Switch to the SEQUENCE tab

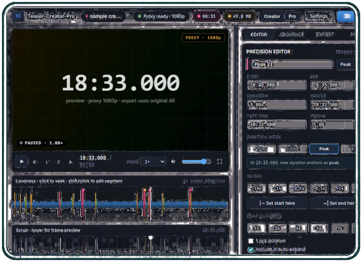click(x=291, y=35)
